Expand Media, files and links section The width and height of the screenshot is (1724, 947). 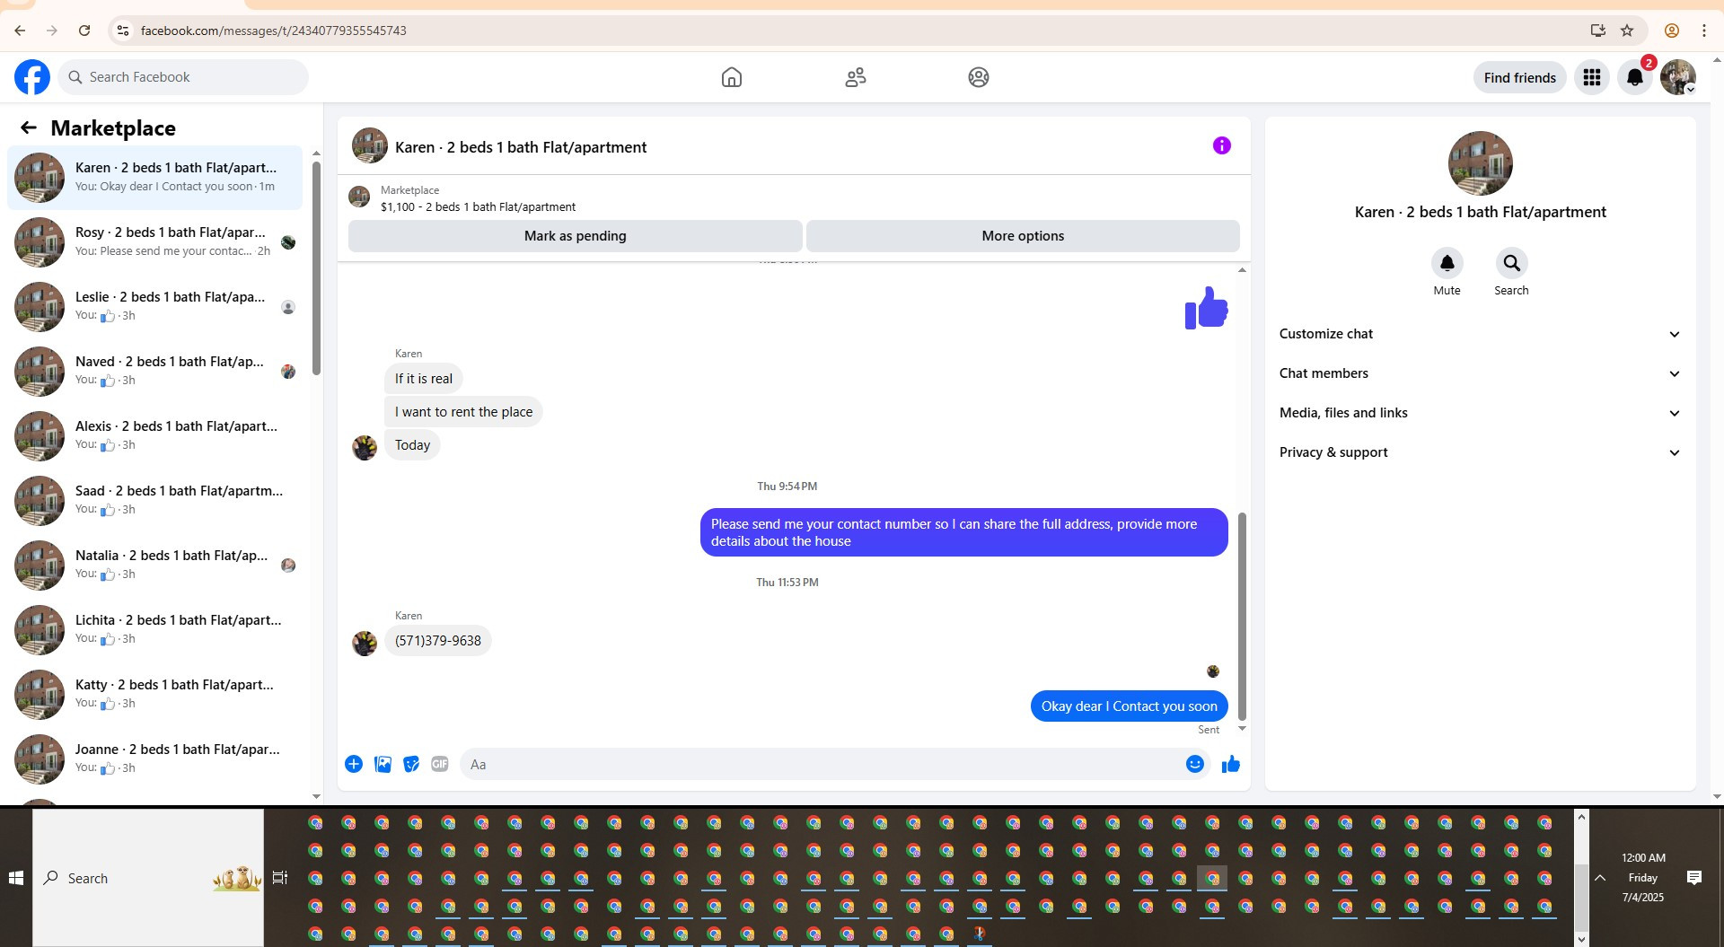point(1480,413)
